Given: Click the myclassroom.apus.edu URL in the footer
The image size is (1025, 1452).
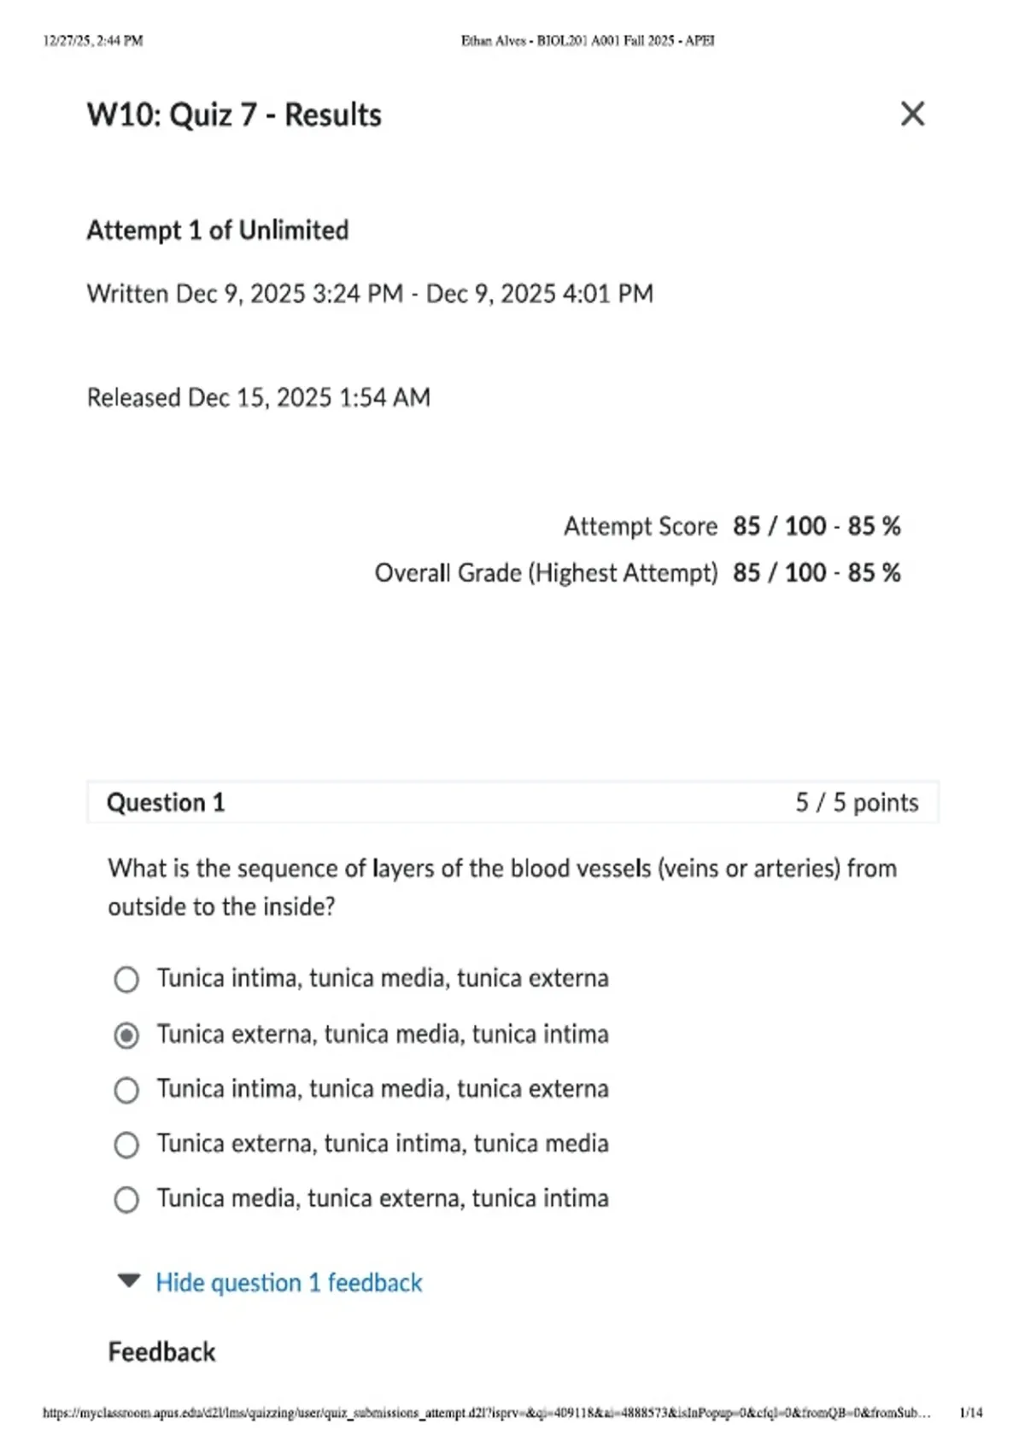Looking at the screenshot, I should point(487,1414).
